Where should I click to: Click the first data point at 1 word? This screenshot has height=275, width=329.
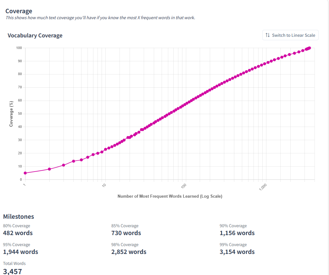[25, 173]
